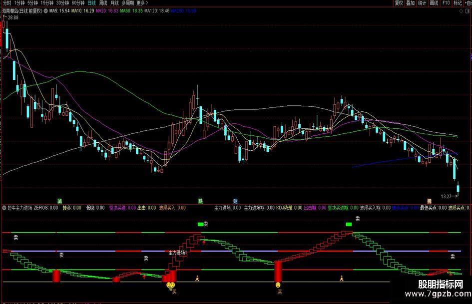
Task: Click the 坚决买进 indicator value
Action: [122, 208]
